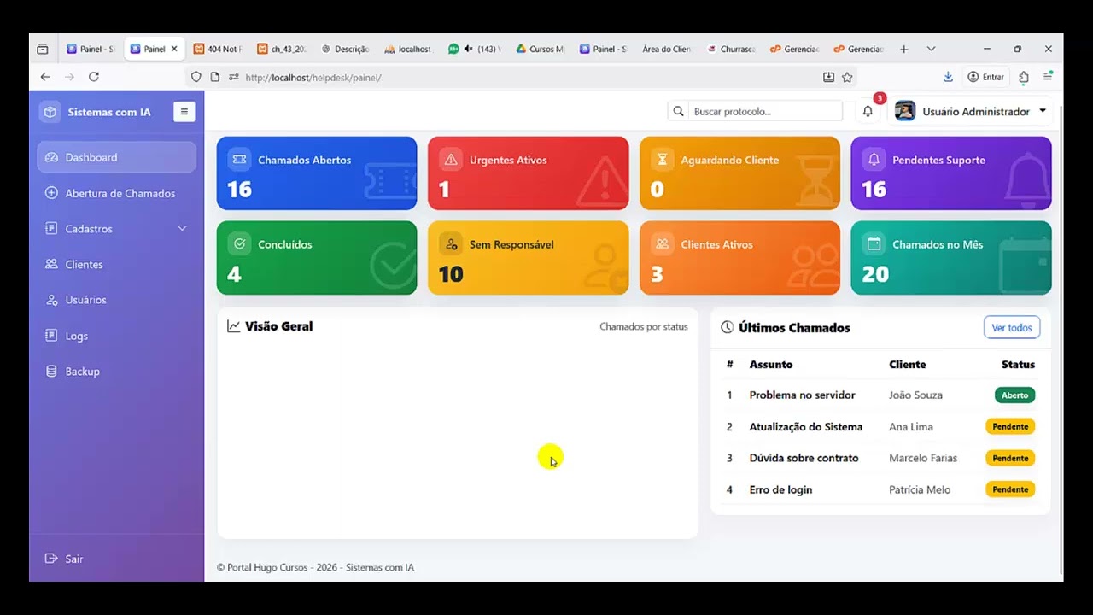Click the Aberto status badge
This screenshot has height=615, width=1093.
(x=1014, y=395)
